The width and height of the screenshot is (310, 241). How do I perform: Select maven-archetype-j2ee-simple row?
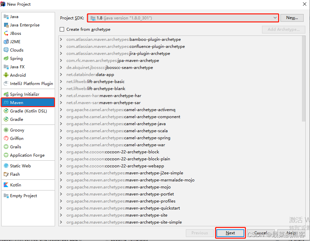pos(180,173)
